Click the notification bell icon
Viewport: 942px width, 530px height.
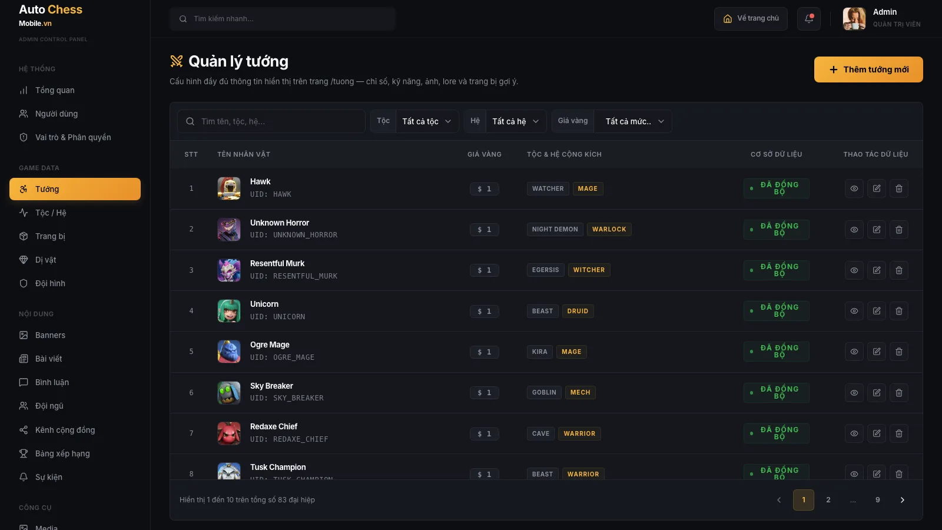coord(809,19)
